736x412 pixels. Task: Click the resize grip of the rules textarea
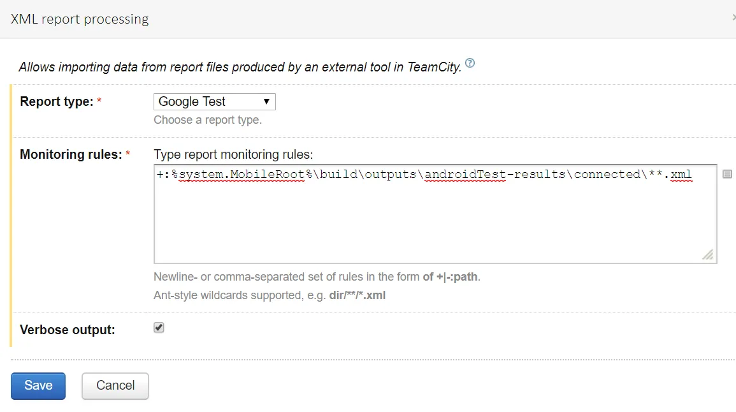[x=708, y=254]
